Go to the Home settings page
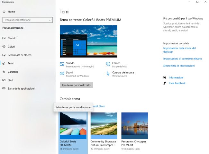 pyautogui.click(x=28, y=12)
